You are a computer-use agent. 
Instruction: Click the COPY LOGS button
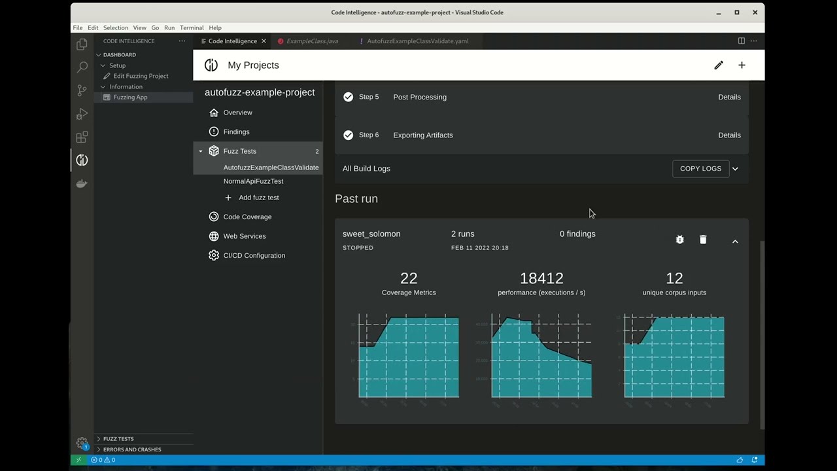[x=700, y=169]
